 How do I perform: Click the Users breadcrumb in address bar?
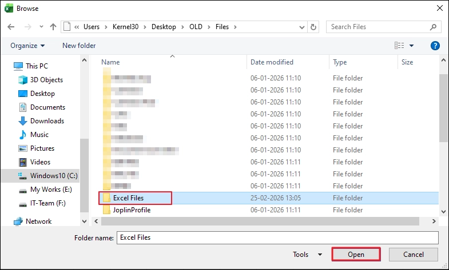click(x=92, y=27)
